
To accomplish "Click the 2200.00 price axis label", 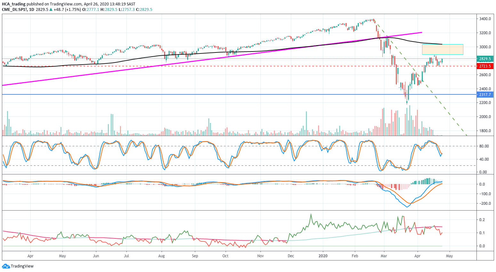I will 485,103.
